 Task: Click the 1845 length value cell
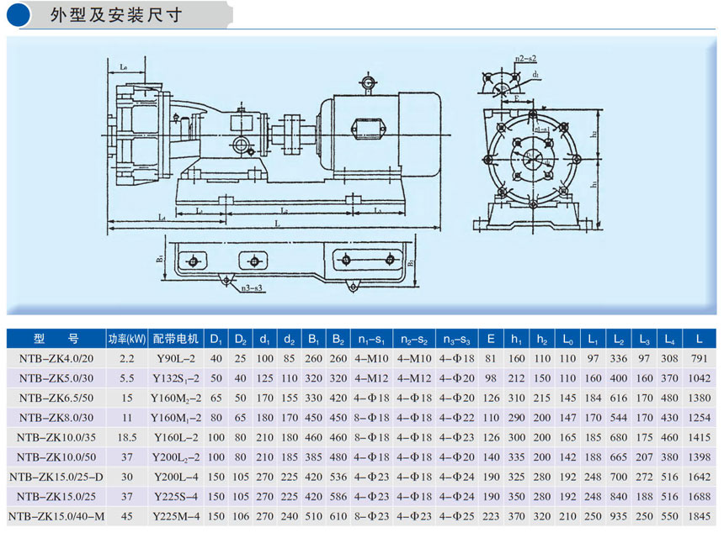point(699,515)
